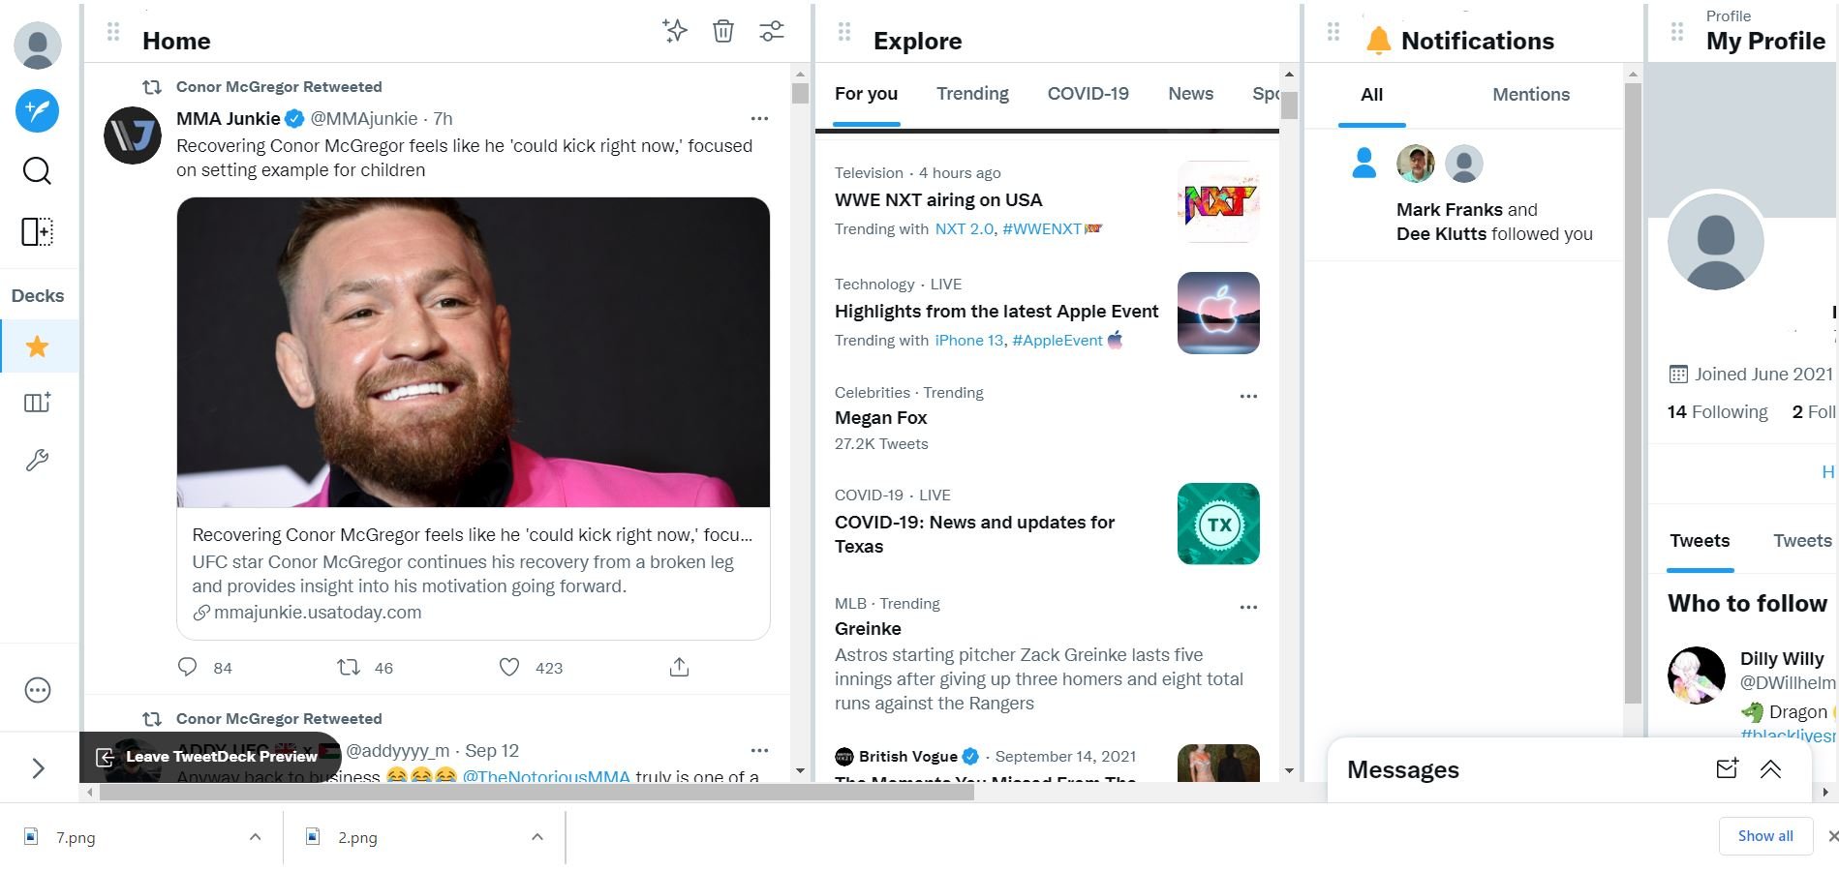
Task: Select the starred deck in Decks
Action: [x=38, y=346]
